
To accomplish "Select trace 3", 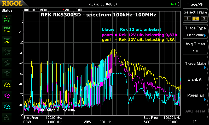I will point(204,18).
